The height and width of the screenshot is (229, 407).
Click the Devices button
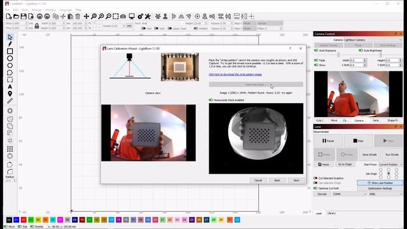322,194
